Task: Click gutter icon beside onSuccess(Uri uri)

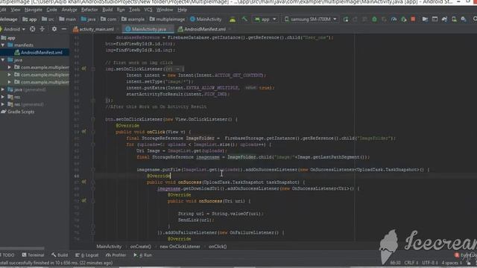Action: pyautogui.click(x=83, y=200)
